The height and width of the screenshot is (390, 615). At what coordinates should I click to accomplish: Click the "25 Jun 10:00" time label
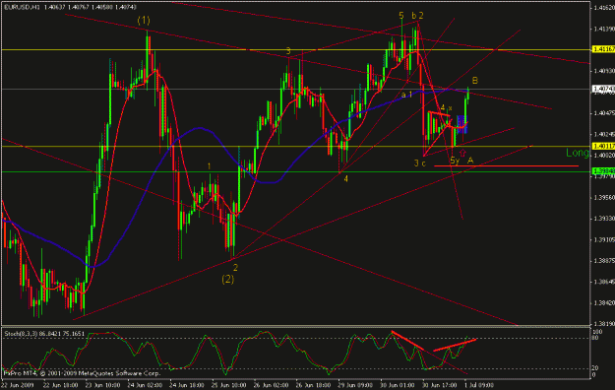coord(228,385)
